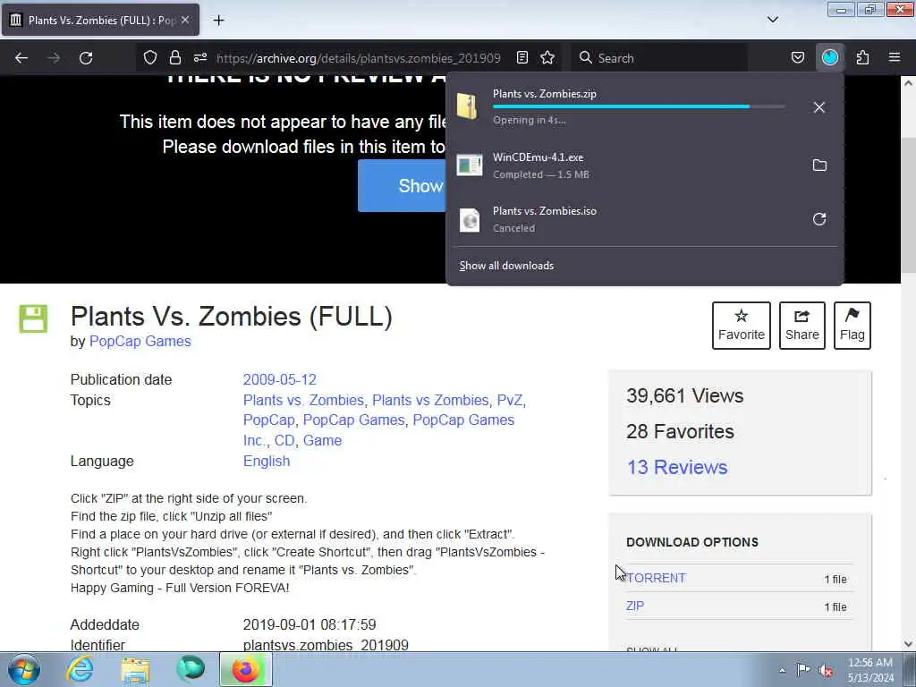Screen dimensions: 916x687
Task: Click the English language link
Action: pos(267,461)
